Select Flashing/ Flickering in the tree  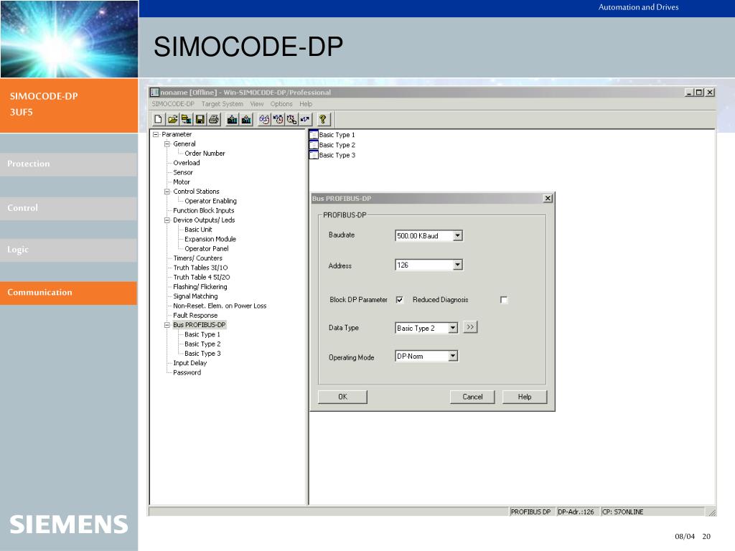click(x=200, y=287)
